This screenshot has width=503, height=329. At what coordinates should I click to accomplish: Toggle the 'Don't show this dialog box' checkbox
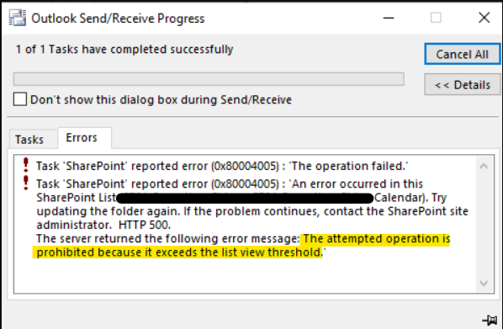20,99
